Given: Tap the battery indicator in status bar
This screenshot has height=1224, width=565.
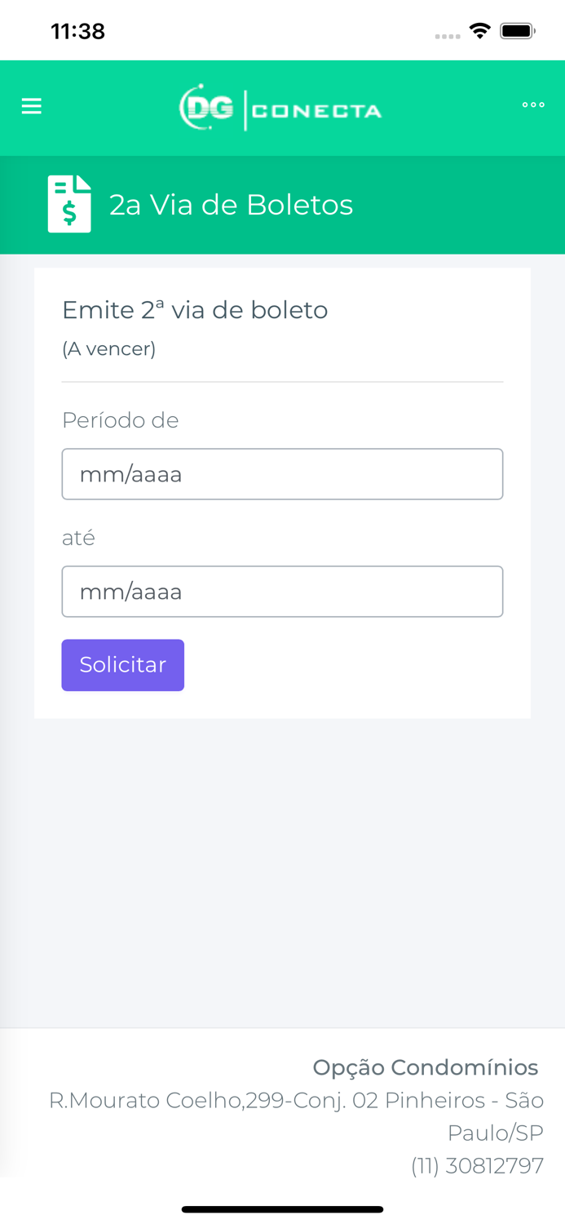Looking at the screenshot, I should [516, 29].
